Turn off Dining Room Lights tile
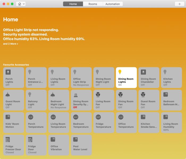The height and width of the screenshot is (159, 186). (126, 78)
